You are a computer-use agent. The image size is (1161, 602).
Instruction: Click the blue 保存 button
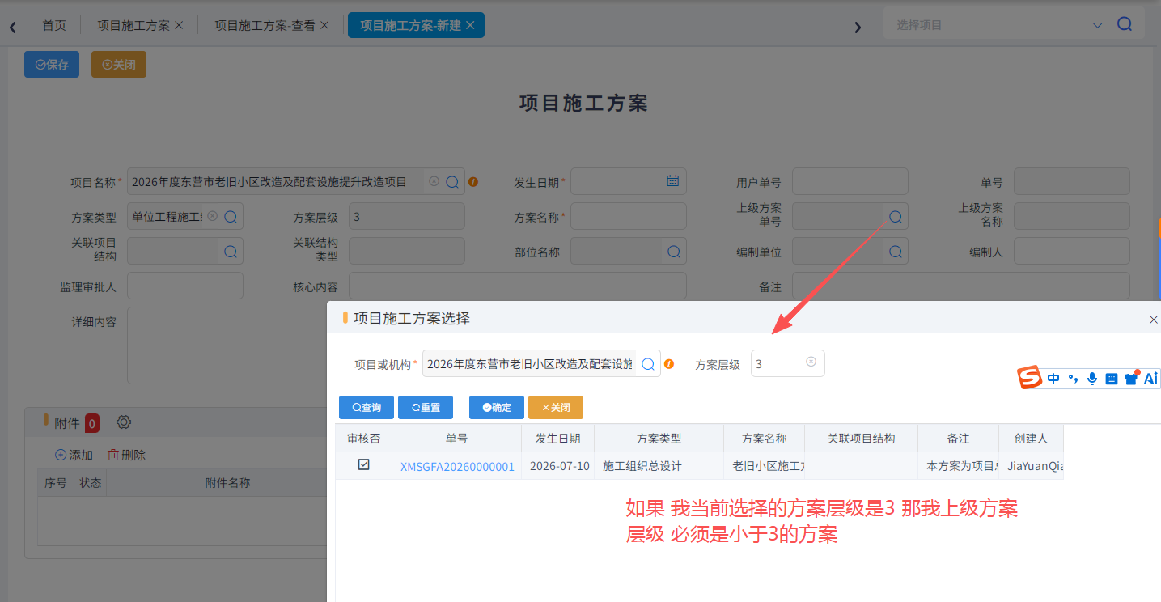(x=52, y=65)
